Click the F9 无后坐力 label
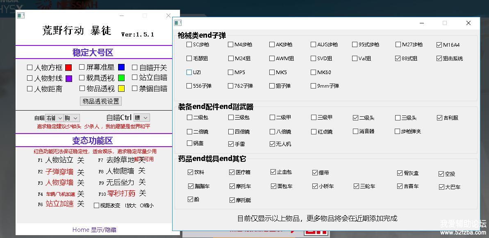 (x=120, y=182)
